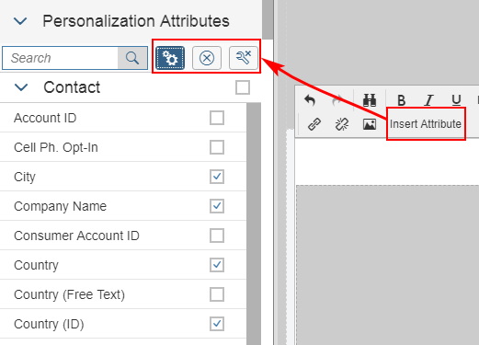
Task: Uncheck the City checkbox
Action: [x=217, y=177]
